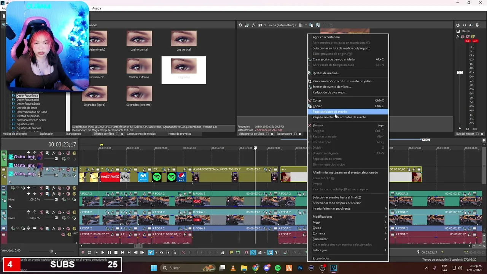The width and height of the screenshot is (487, 274).
Task: Select Abrir en recortadora
Action: tap(348, 37)
